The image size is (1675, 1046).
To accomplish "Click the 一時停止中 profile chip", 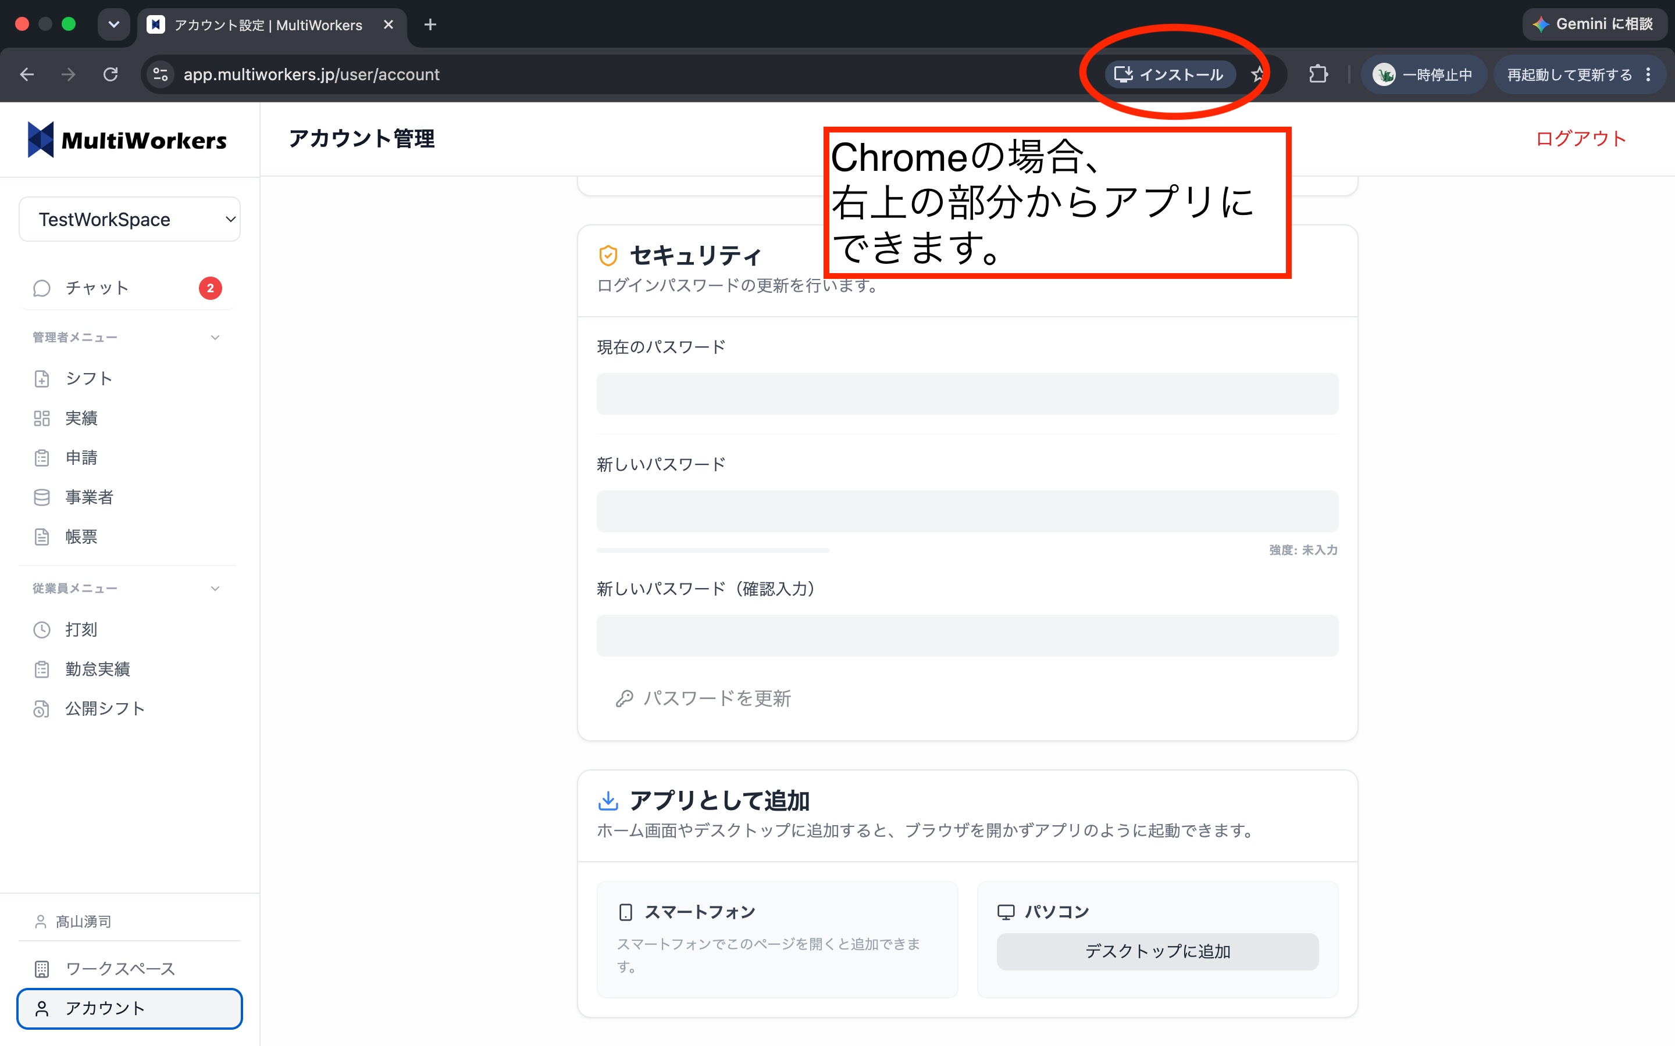I will (x=1424, y=74).
